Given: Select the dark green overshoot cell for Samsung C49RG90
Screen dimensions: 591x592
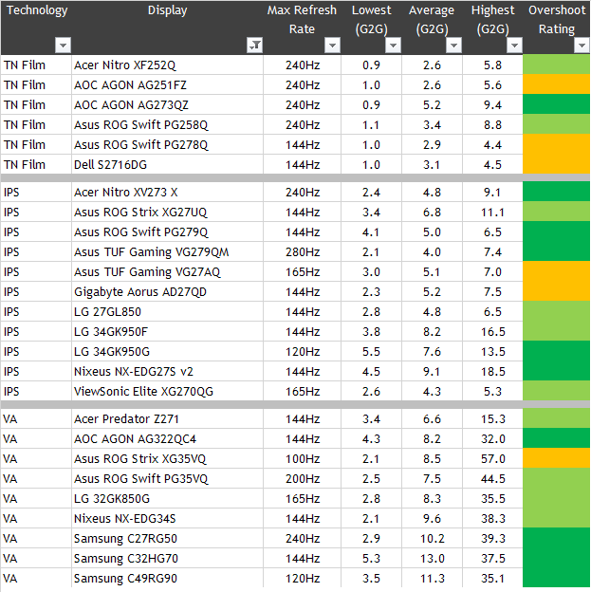Looking at the screenshot, I should [x=556, y=578].
